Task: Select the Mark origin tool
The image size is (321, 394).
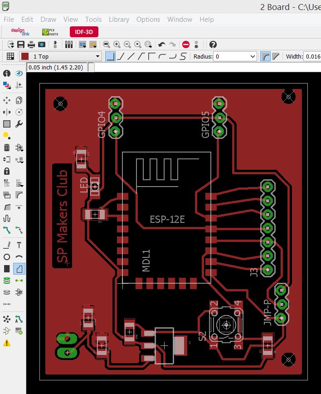Action: tap(19, 85)
